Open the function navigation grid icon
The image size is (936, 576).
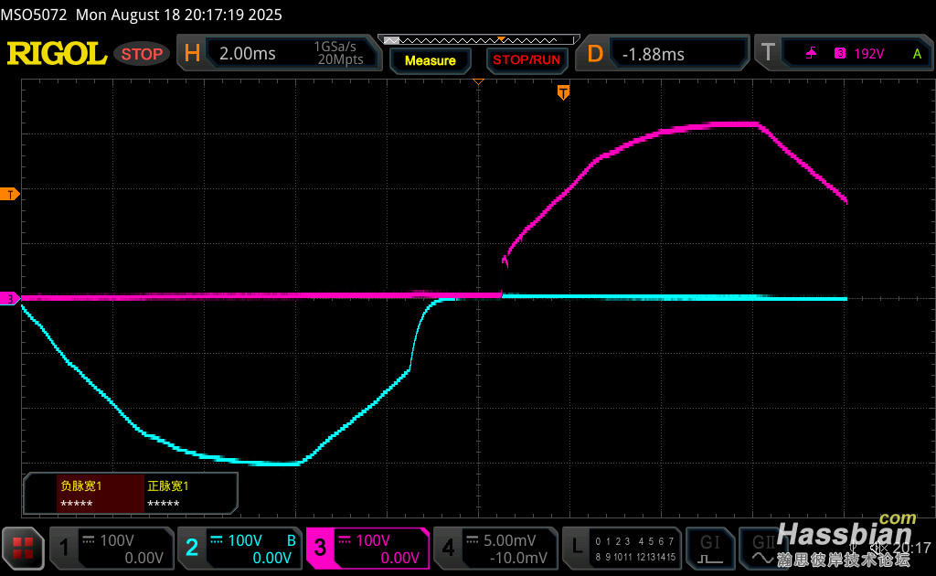(23, 549)
